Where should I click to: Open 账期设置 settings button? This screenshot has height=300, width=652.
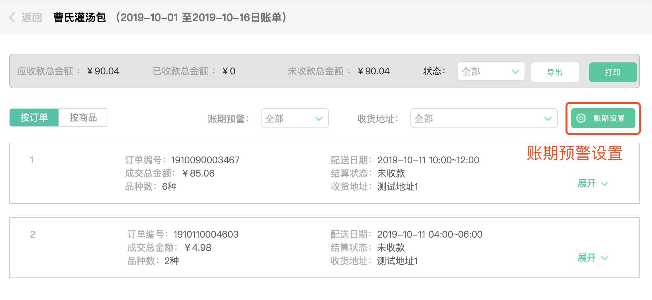pyautogui.click(x=603, y=118)
